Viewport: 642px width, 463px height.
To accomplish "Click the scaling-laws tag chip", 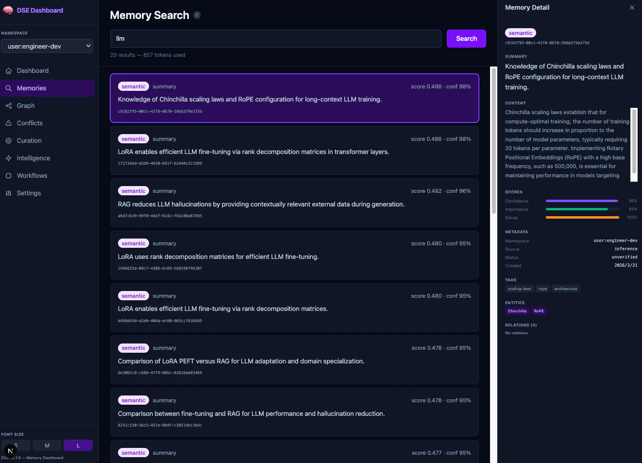I will tap(519, 289).
